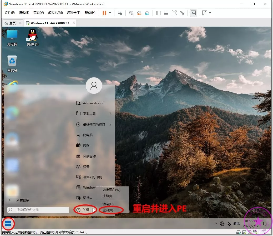Expand the 专业工具 submenu arrow
The image size is (273, 236).
pyautogui.click(x=110, y=114)
